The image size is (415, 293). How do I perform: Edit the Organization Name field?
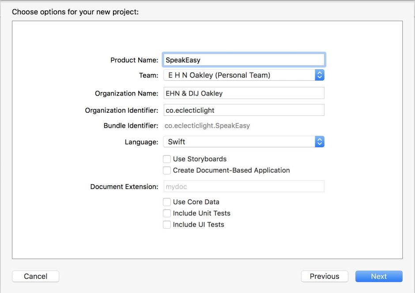click(244, 93)
